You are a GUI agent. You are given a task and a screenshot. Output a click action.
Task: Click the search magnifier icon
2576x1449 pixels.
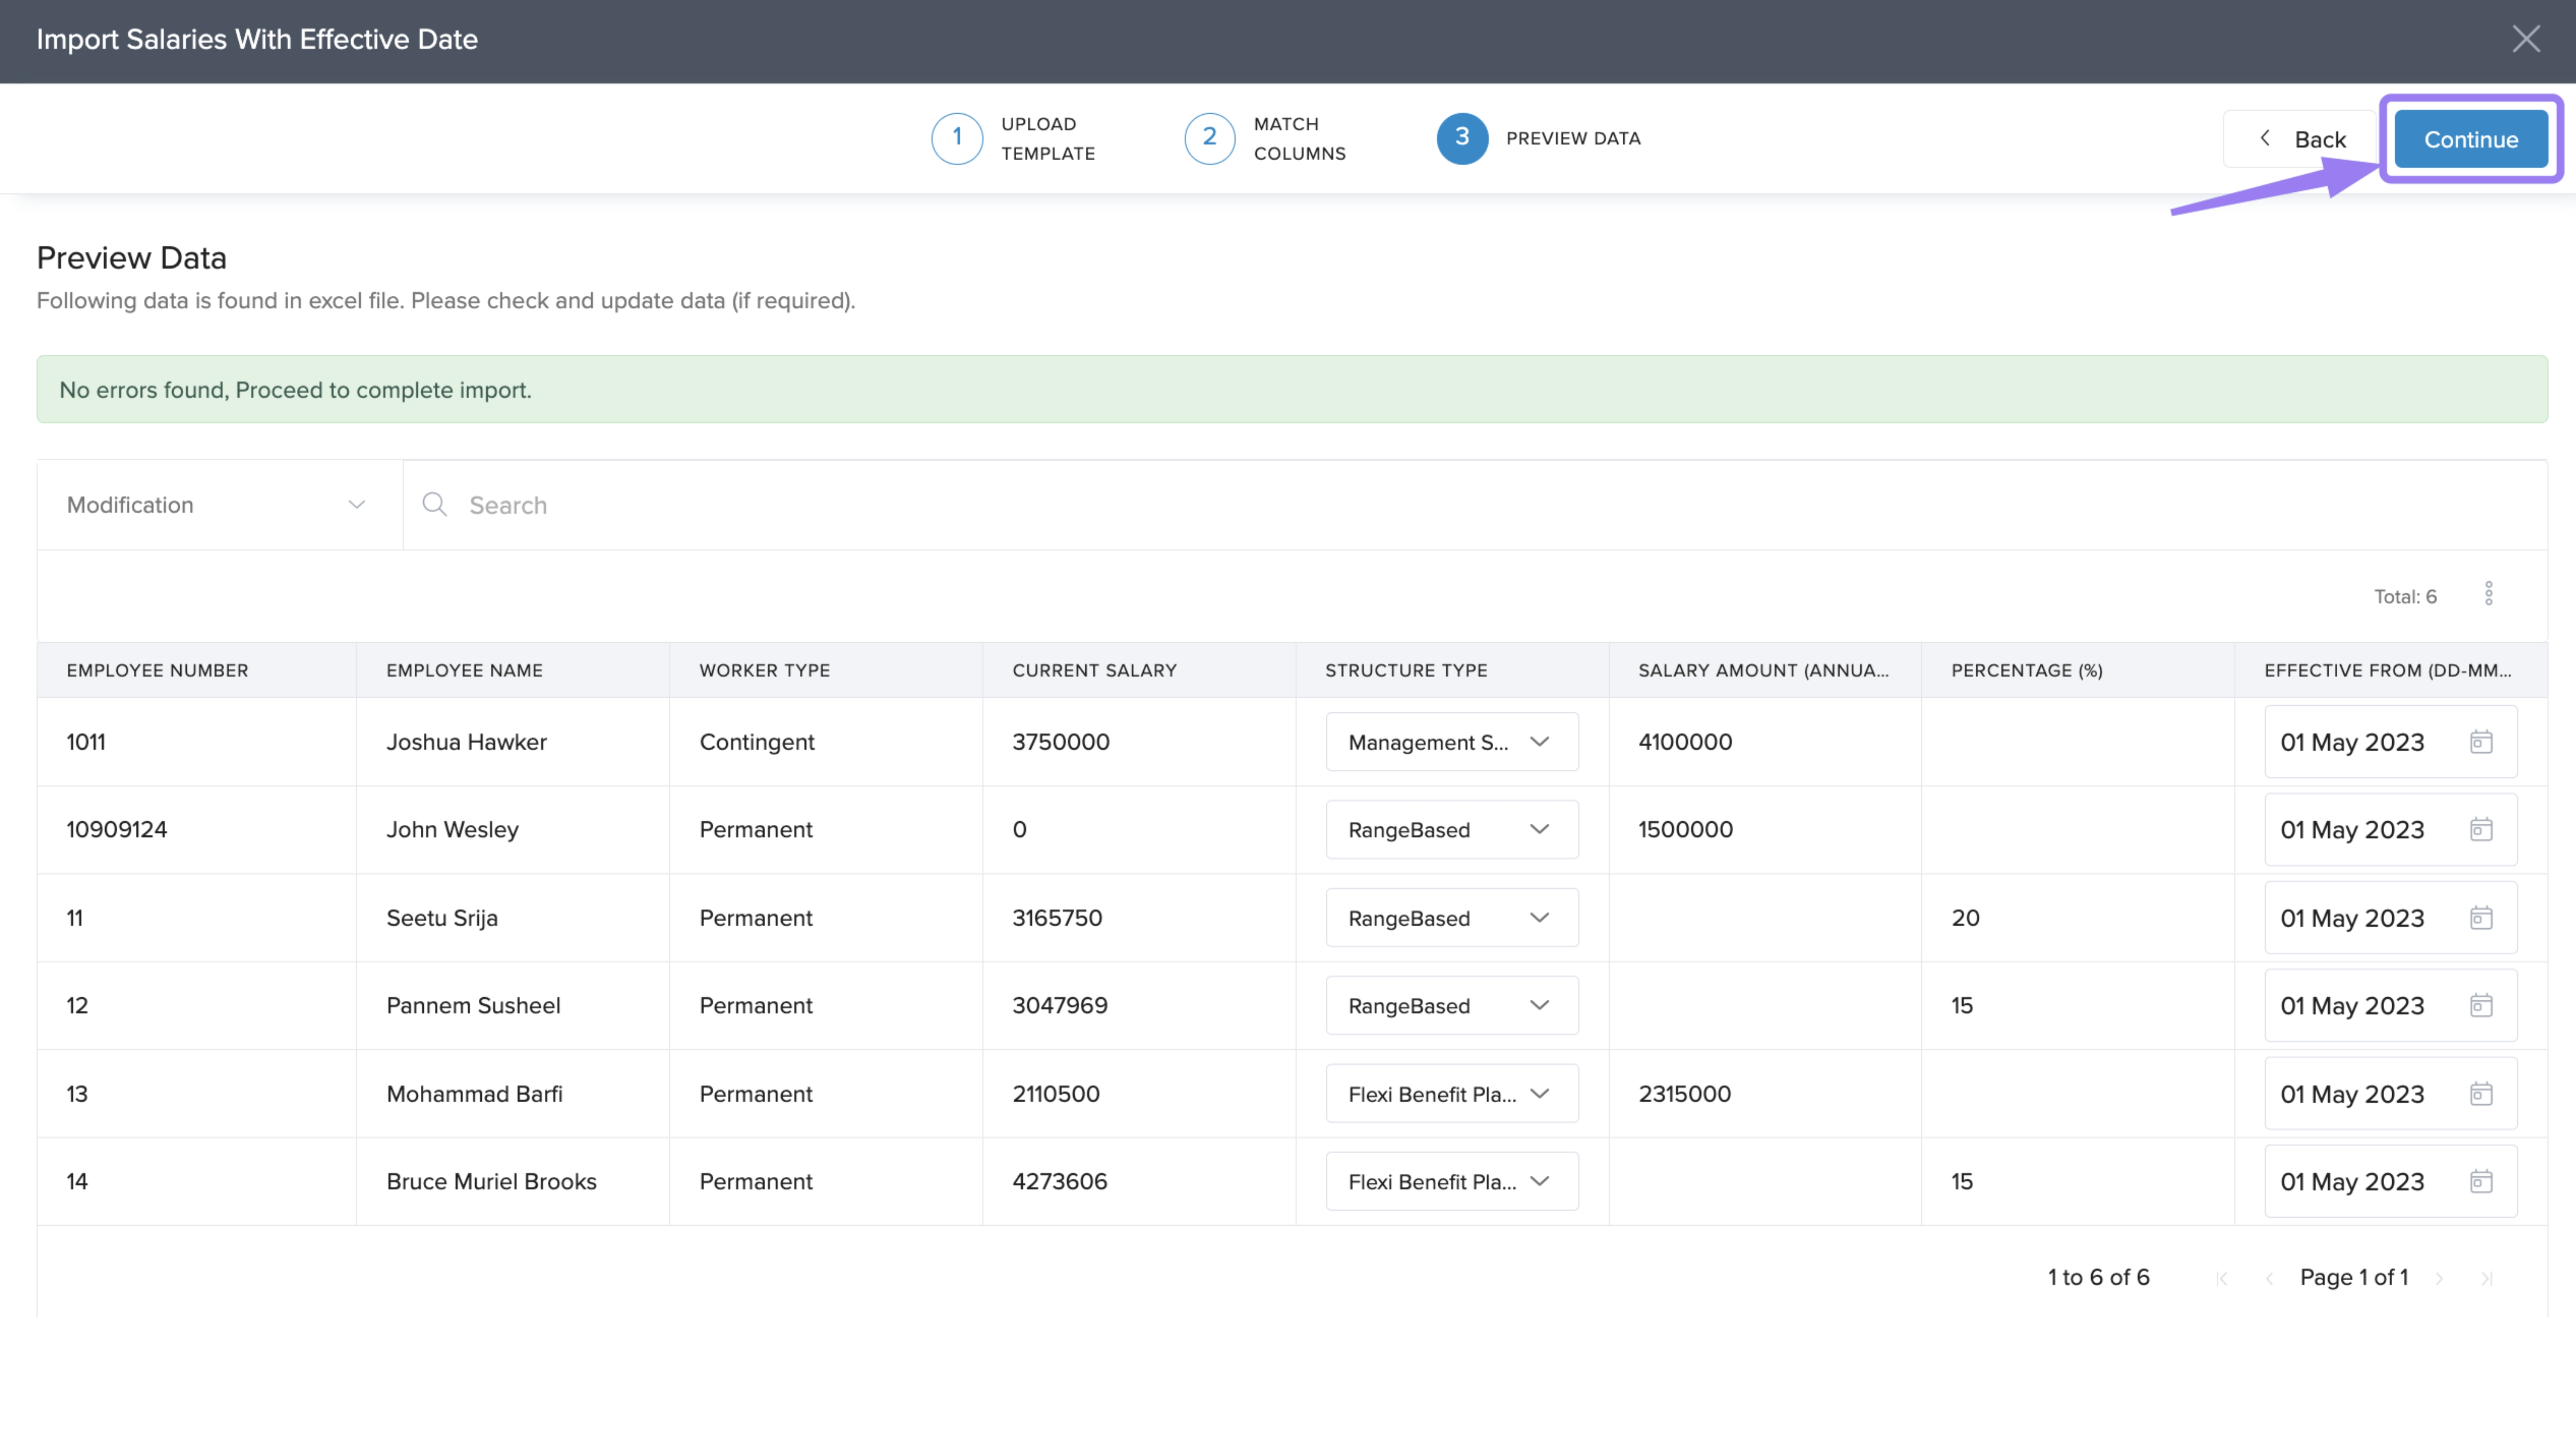click(434, 504)
